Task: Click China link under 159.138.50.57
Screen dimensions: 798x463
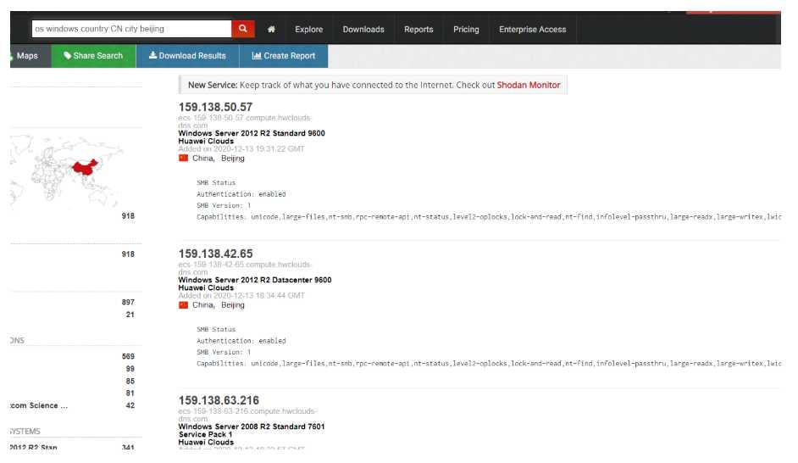Action: pyautogui.click(x=203, y=159)
